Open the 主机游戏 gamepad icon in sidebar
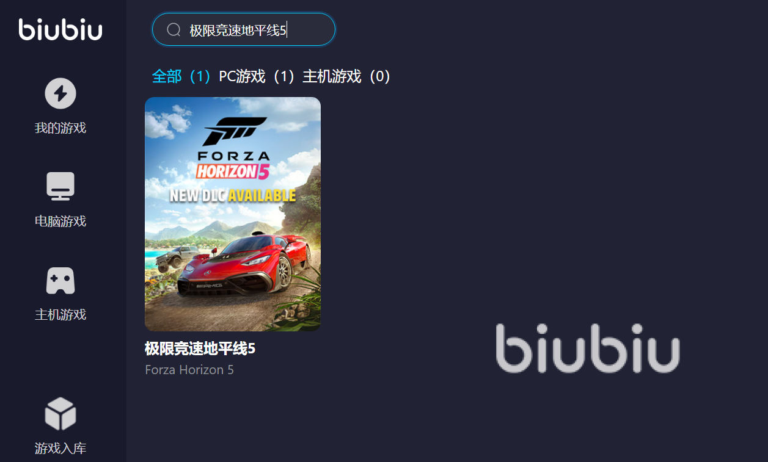 tap(60, 281)
